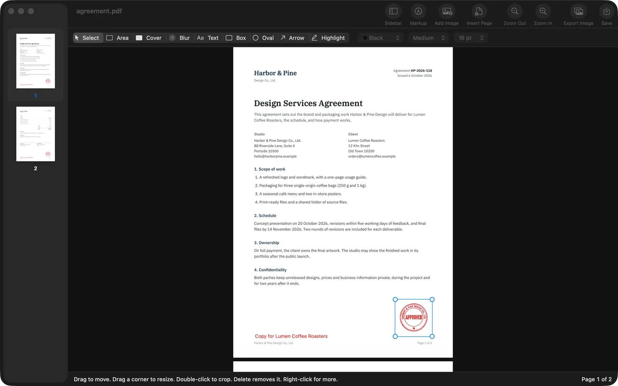Screen dimensions: 618x386
Task: Click the Add Image icon
Action: pos(447,12)
